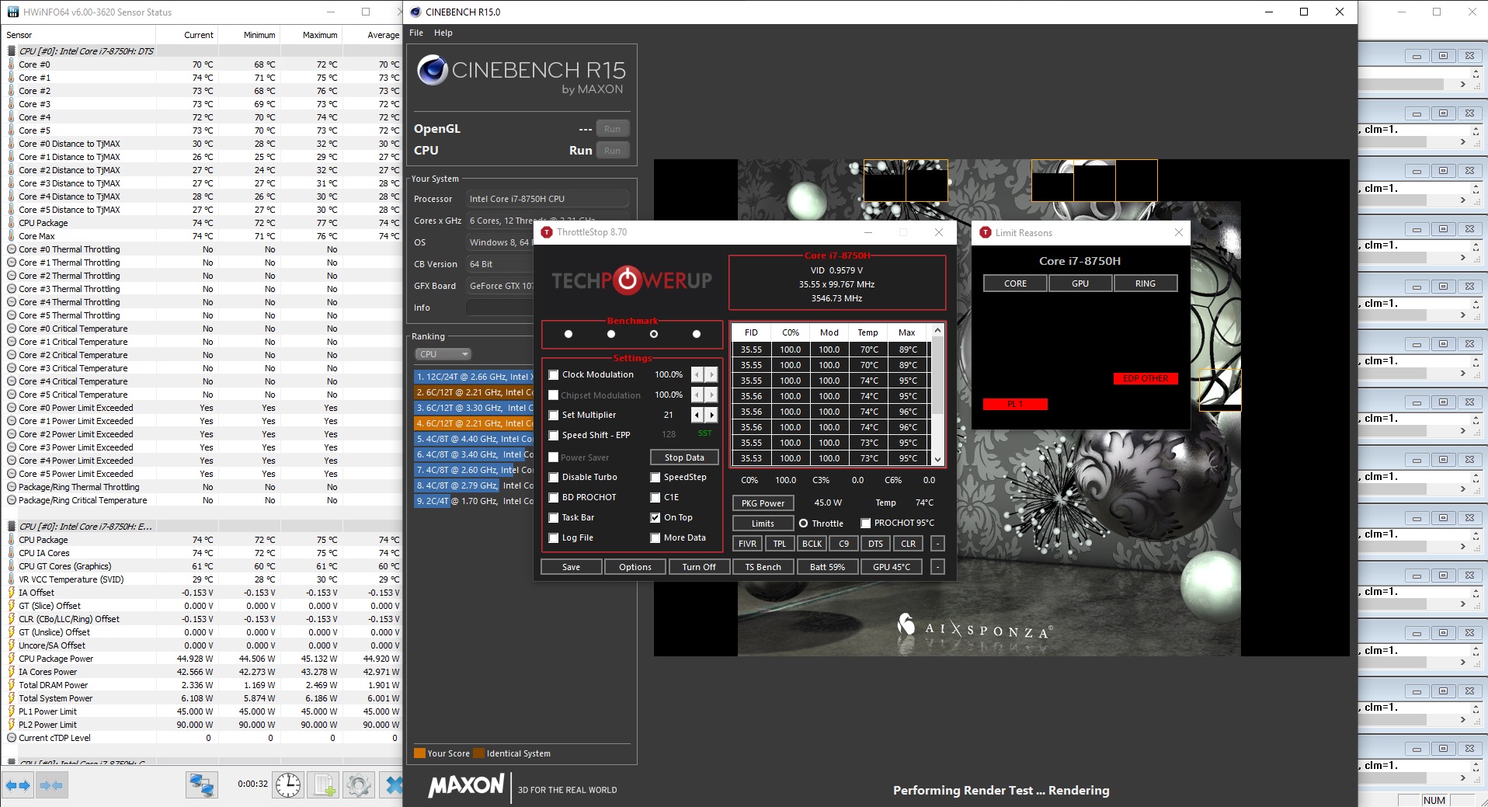Click the thermometer icon beside VR VCC Temperature
Screen dimensions: 1488x807
pyautogui.click(x=11, y=579)
